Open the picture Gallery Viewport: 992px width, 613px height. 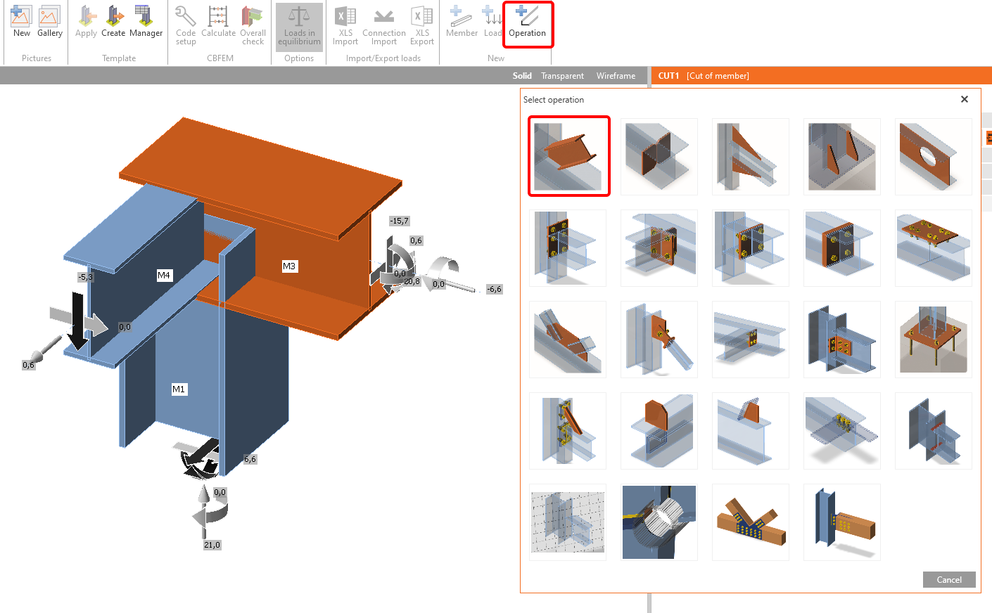[49, 23]
